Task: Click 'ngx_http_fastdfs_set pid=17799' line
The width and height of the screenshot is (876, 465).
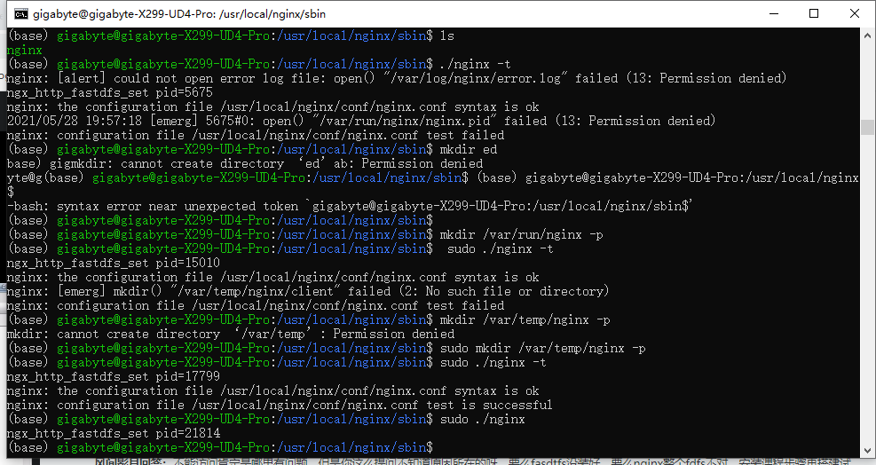Action: [x=114, y=376]
